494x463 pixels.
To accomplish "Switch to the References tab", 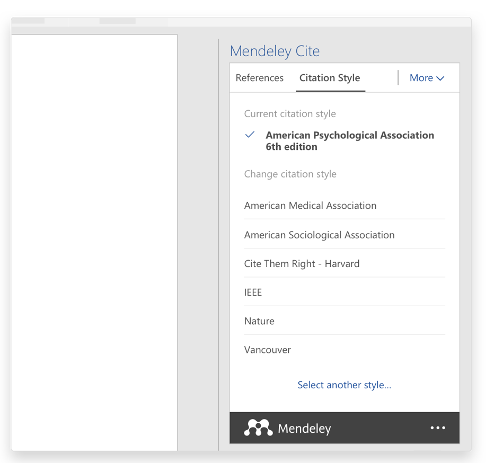I will (x=260, y=78).
